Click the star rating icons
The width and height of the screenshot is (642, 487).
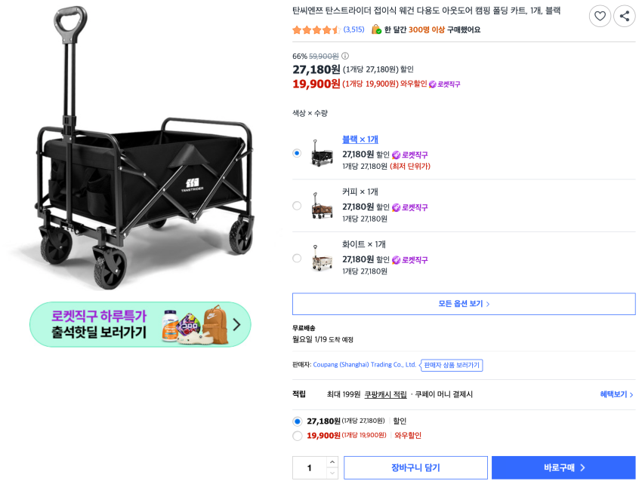coord(316,30)
